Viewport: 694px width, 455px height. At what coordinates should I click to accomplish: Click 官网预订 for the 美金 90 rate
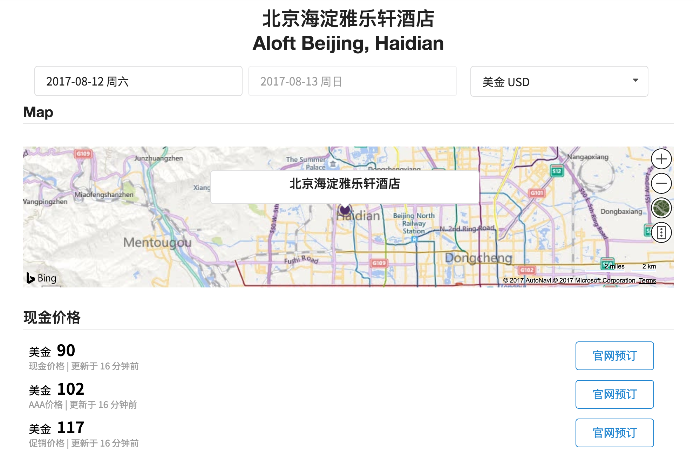pyautogui.click(x=614, y=356)
